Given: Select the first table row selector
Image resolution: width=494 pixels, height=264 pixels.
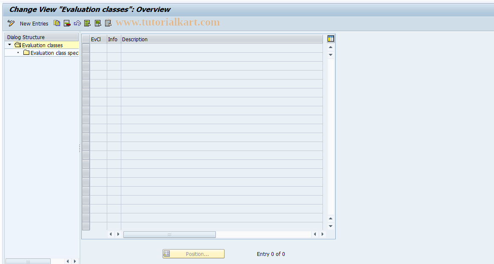Looking at the screenshot, I should pyautogui.click(x=86, y=48).
